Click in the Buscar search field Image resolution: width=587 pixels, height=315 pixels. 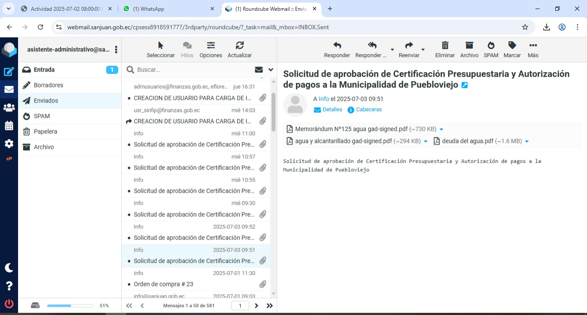coord(193,70)
